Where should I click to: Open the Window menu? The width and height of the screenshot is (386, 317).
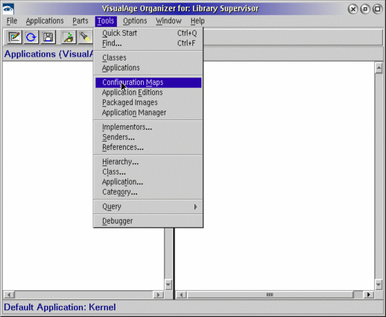(x=168, y=21)
